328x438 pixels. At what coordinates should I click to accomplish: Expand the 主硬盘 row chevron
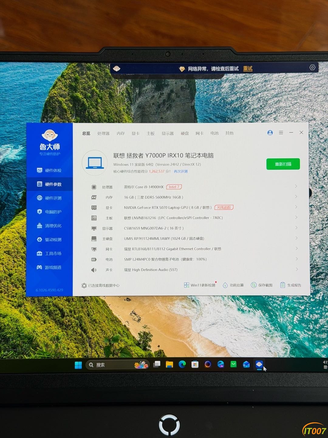coord(296,238)
